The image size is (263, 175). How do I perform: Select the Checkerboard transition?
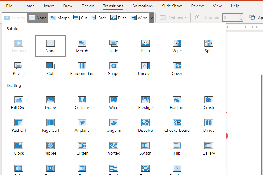[177, 125]
